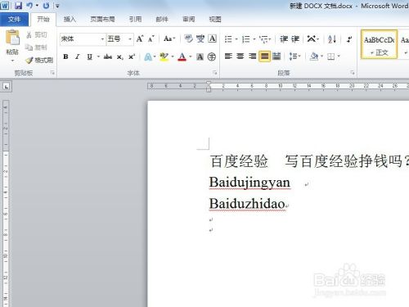Select the 正文 (Normal) style
409x307 pixels.
coord(379,44)
